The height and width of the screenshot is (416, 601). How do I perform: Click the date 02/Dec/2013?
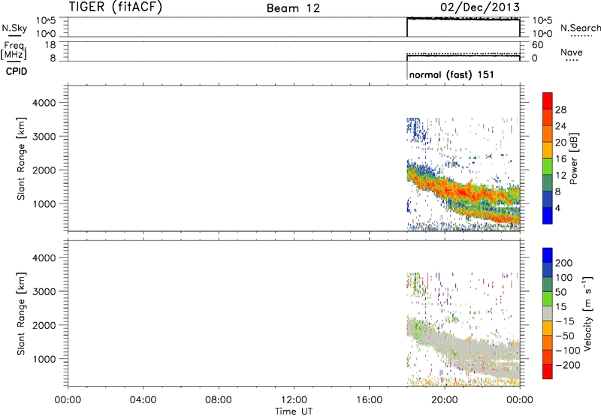[480, 7]
